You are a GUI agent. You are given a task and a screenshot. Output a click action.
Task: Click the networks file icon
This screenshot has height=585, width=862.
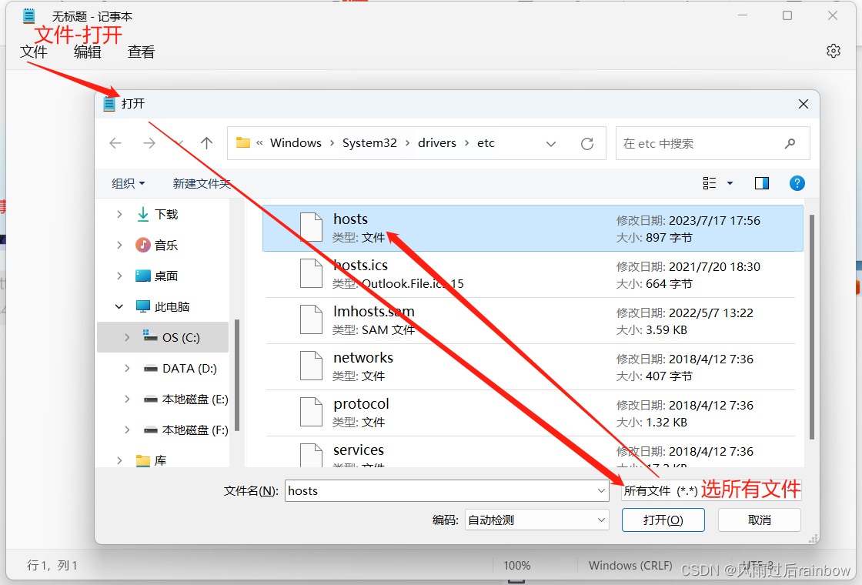click(x=311, y=366)
